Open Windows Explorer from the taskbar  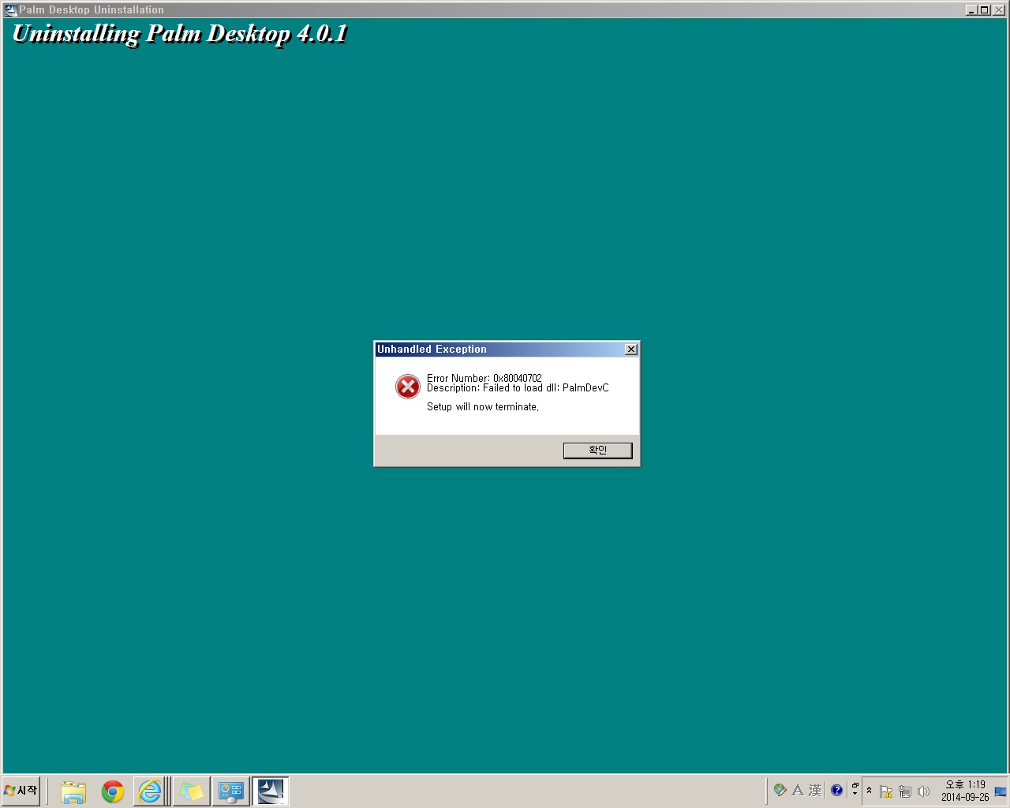tap(73, 791)
